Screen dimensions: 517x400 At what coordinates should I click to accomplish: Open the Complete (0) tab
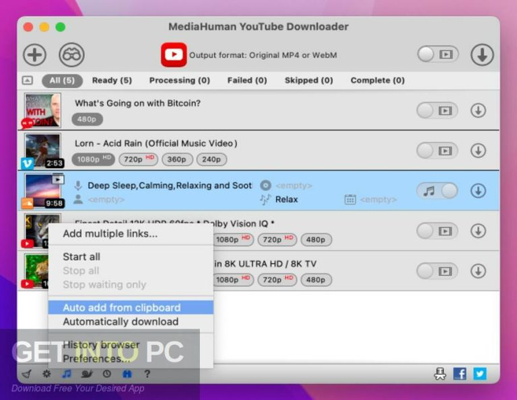(378, 80)
